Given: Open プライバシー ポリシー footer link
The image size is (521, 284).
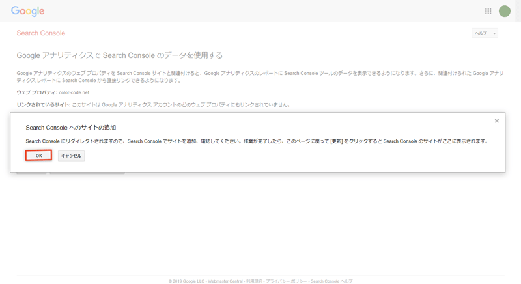Looking at the screenshot, I should tap(286, 281).
